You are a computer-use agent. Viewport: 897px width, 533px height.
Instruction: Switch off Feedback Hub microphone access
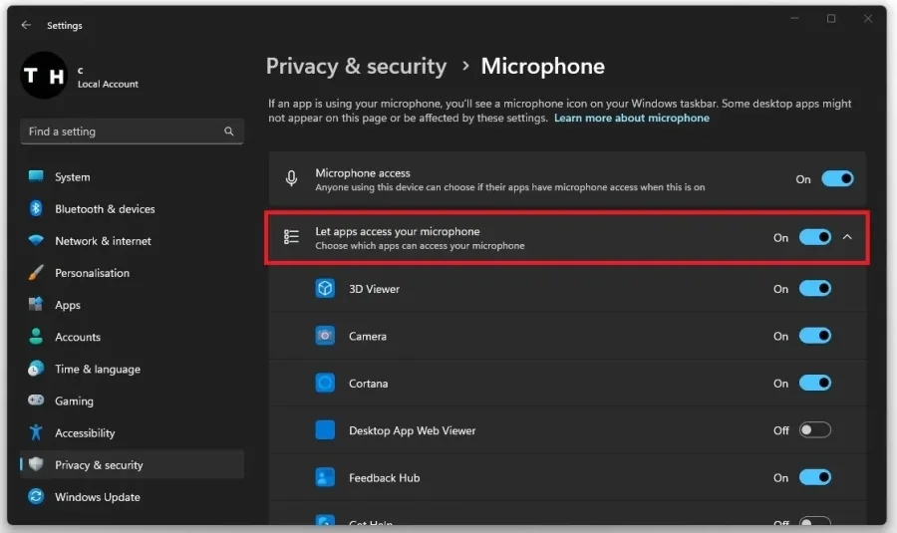click(x=815, y=477)
